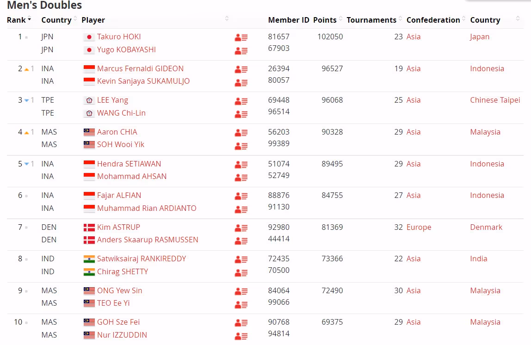Click Japan flag icon beside Yugo KOBAYASHI
The width and height of the screenshot is (531, 345).
click(x=89, y=50)
